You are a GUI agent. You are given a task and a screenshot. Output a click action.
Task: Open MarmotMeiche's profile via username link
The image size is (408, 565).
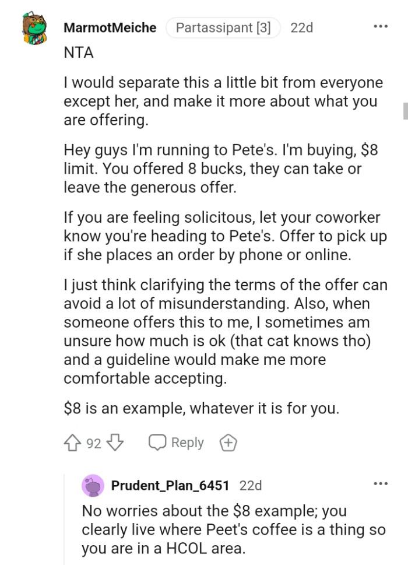click(110, 27)
